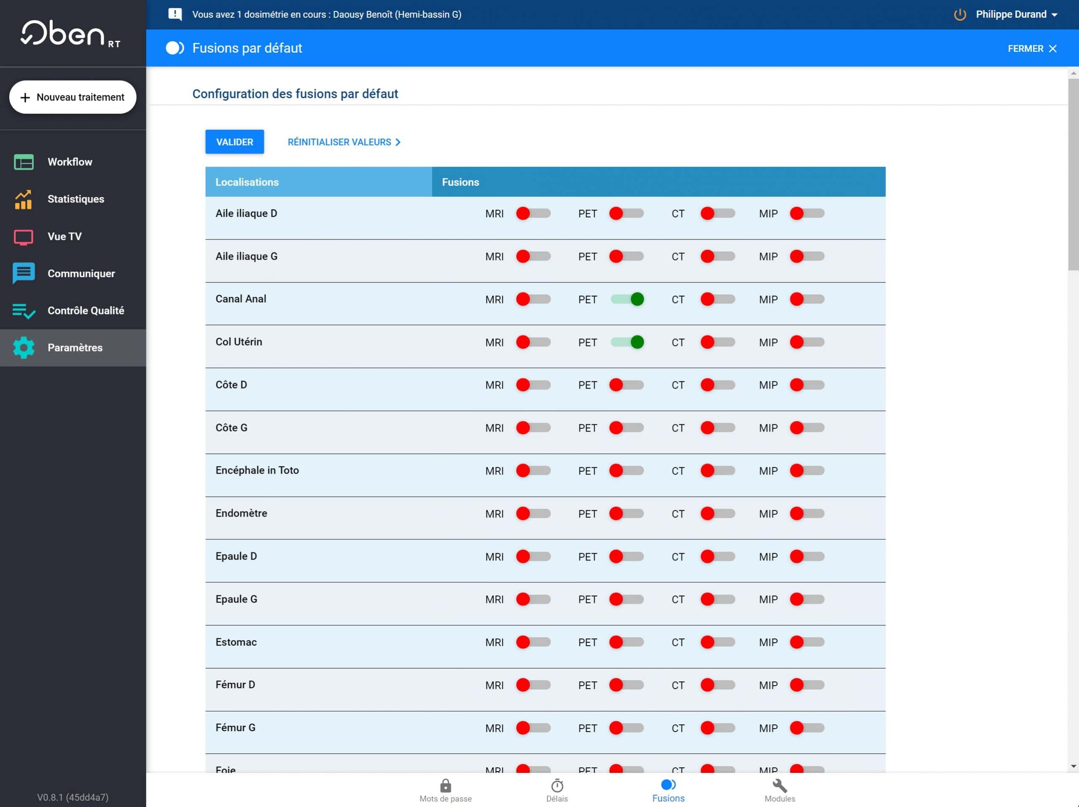Open Vue TV monitor icon
This screenshot has height=807, width=1079.
point(24,236)
